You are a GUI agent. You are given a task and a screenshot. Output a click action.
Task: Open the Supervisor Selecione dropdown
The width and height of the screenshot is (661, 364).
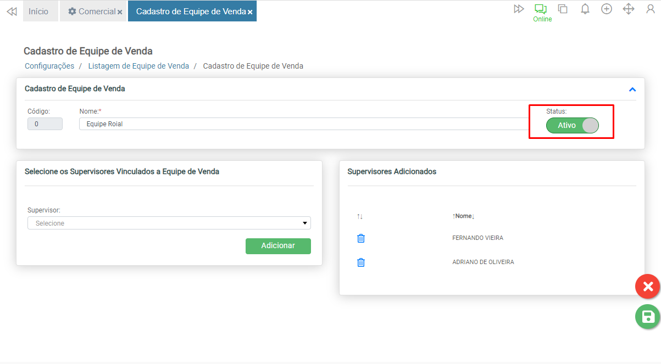click(169, 223)
